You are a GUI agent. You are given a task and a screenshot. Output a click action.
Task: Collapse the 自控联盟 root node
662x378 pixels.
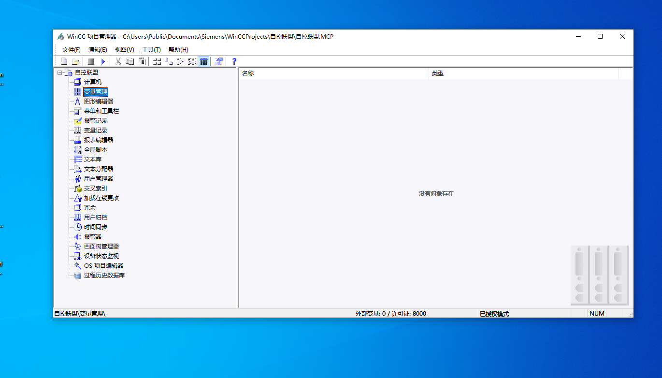60,72
